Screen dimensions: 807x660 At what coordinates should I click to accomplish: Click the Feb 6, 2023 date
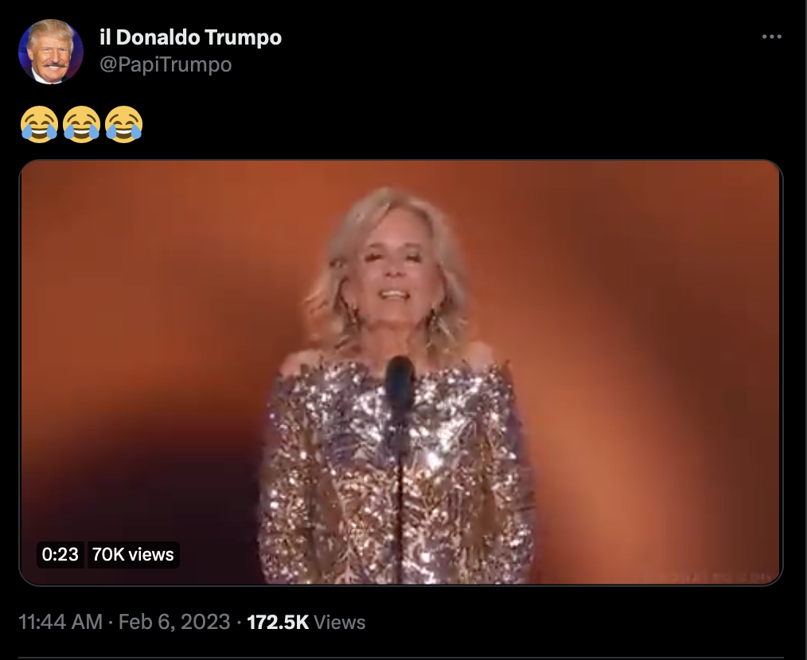(174, 622)
